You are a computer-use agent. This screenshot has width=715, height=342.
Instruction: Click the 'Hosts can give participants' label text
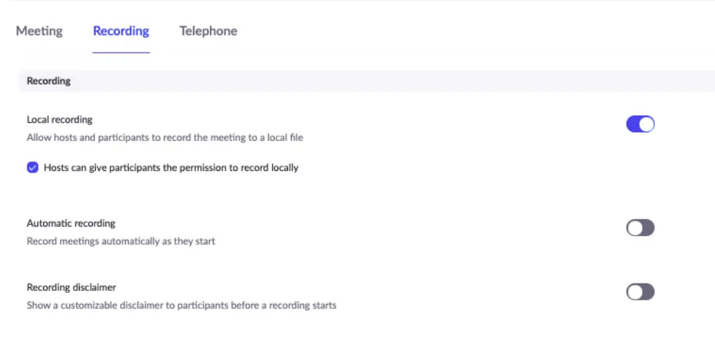[171, 167]
